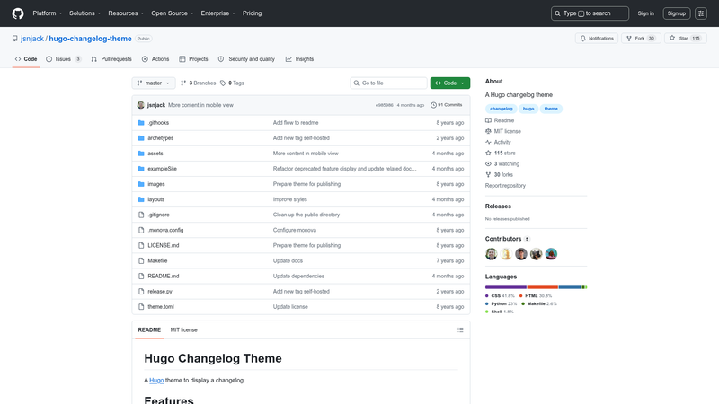Open the third contributor avatar
The image size is (719, 404).
coord(521,254)
